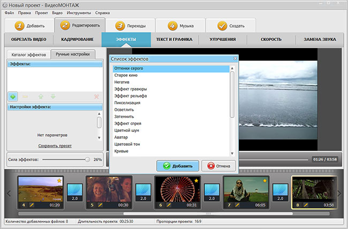Click the Сохранить пресет link

tap(55, 146)
